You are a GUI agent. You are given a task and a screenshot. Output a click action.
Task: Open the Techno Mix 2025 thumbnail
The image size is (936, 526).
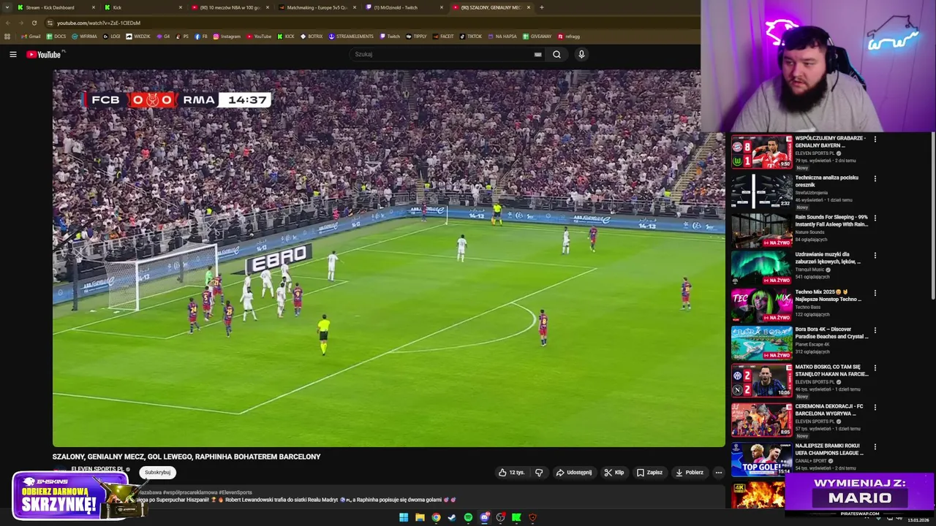pos(761,305)
